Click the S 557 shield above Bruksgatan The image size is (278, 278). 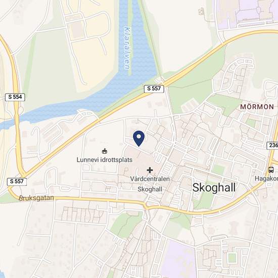pyautogui.click(x=17, y=182)
